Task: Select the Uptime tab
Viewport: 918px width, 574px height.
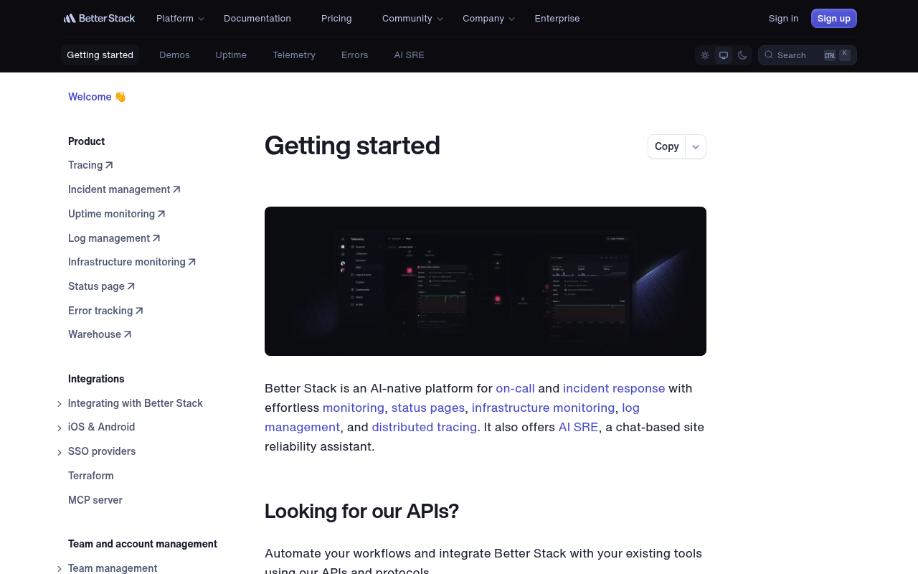Action: 231,55
